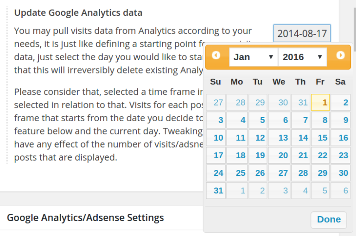This screenshot has width=356, height=236.
Task: Click the Done button in datepicker
Action: tap(329, 219)
